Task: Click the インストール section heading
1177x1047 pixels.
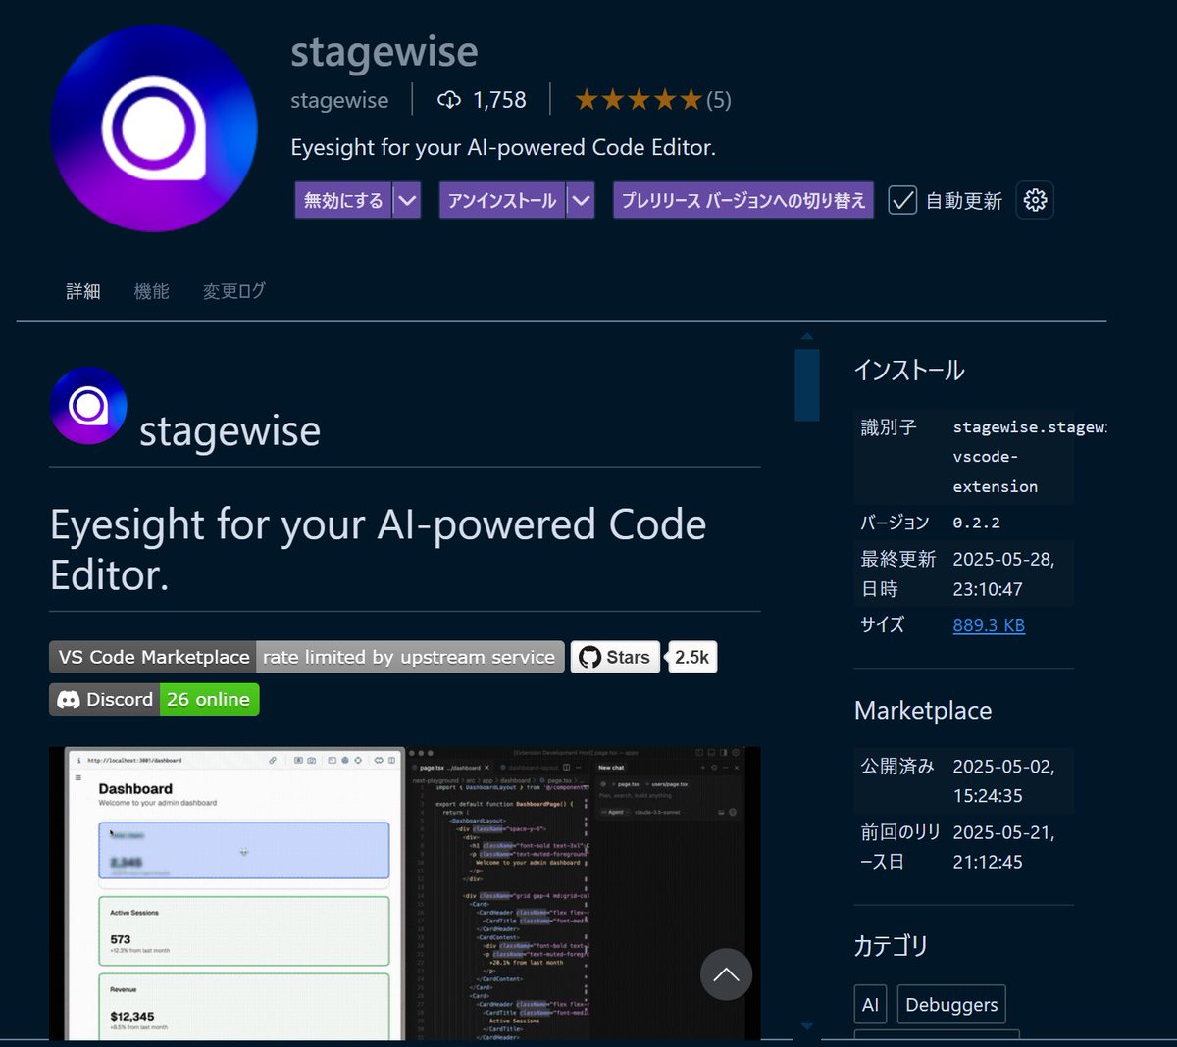Action: 909,371
